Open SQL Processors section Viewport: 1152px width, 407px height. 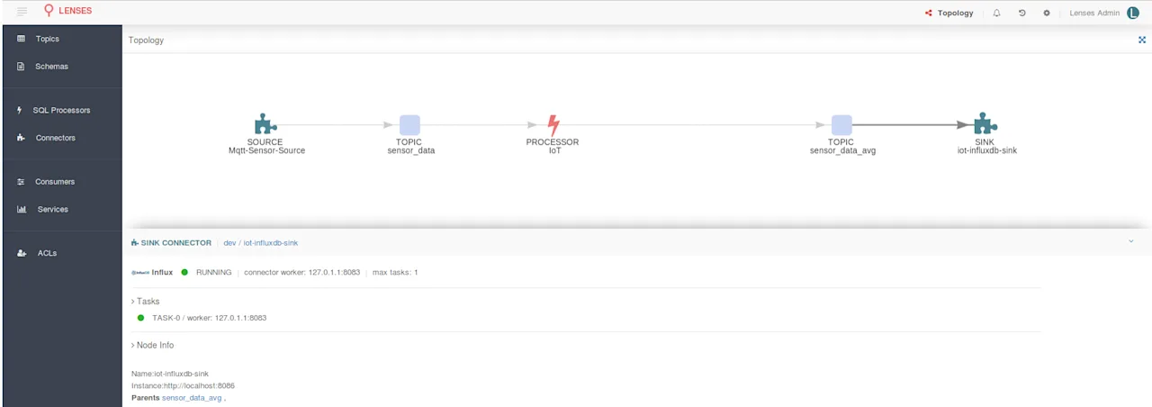tap(61, 110)
